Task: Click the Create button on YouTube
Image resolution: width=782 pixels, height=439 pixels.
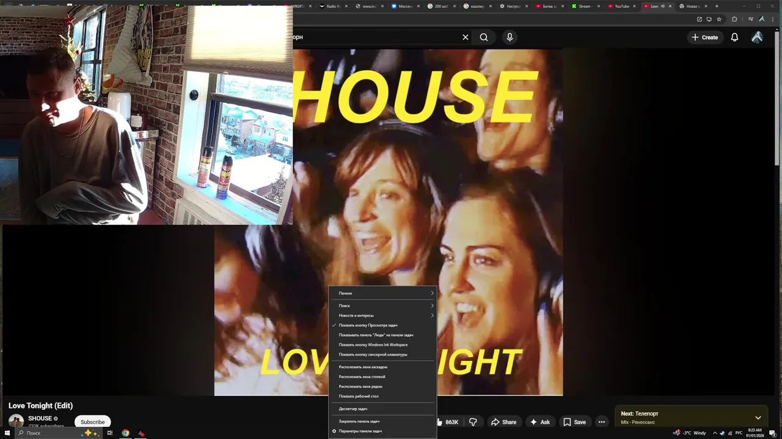Action: (704, 37)
